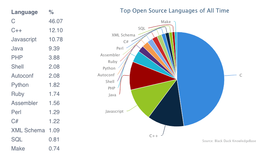The width and height of the screenshot is (269, 162).
Task: Click the chart title 'Top Open Source Languages'
Action: pyautogui.click(x=174, y=11)
